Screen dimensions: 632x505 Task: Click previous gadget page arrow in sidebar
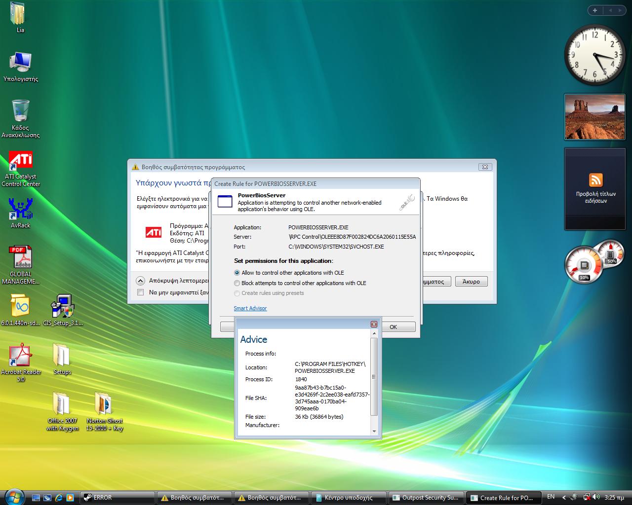click(x=610, y=10)
